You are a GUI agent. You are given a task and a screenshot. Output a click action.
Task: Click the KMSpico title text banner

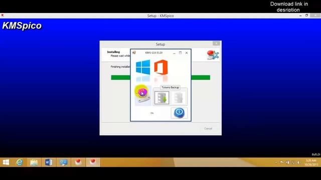22,26
